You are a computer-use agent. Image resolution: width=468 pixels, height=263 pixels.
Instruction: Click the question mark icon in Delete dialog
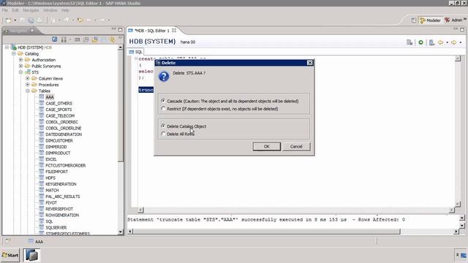coord(164,76)
